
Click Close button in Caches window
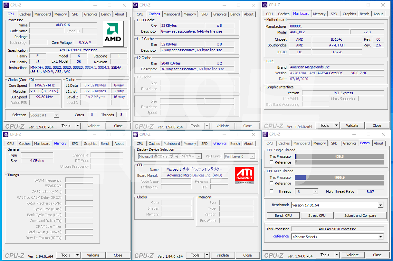[247, 126]
